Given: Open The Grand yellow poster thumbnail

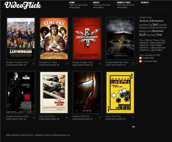Looking at the screenshot, I should 120,92.
